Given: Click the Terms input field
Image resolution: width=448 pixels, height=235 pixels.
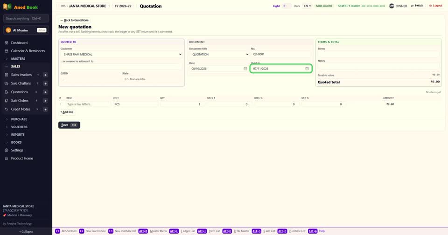Looking at the screenshot, I should pos(378,54).
